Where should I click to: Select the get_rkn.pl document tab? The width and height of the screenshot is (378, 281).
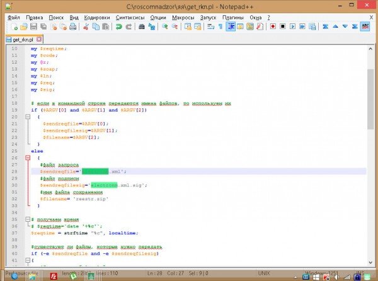23,40
